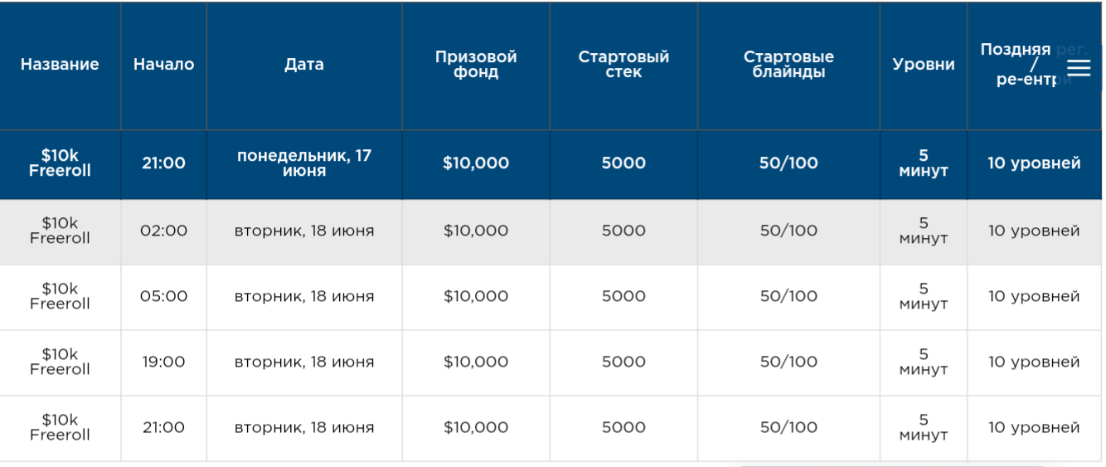
Task: Open $10k Freeroll in the Monday row
Action: tap(60, 163)
